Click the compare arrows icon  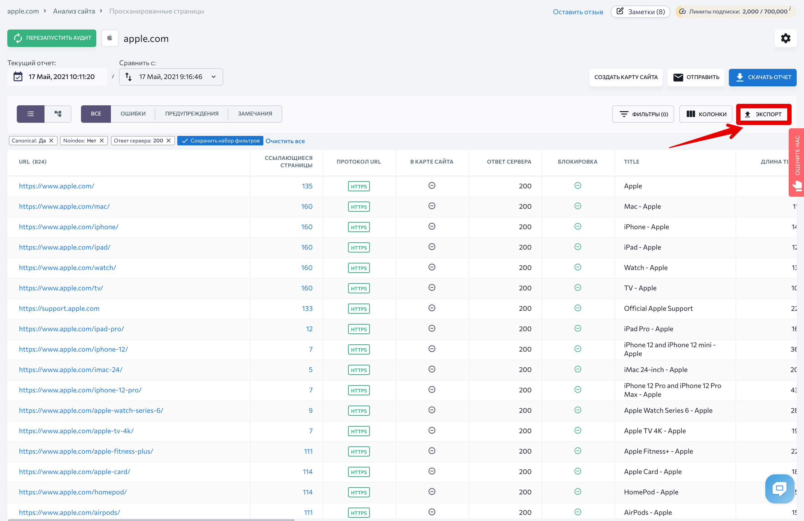click(128, 77)
